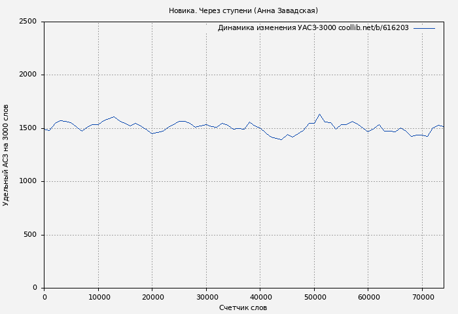Click the 10000 tick on the x-axis
458x314 pixels.
coord(98,297)
